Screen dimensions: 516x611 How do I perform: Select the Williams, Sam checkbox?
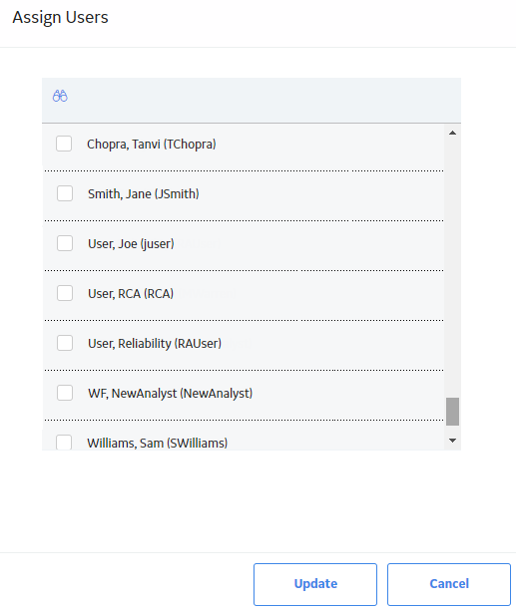point(64,443)
